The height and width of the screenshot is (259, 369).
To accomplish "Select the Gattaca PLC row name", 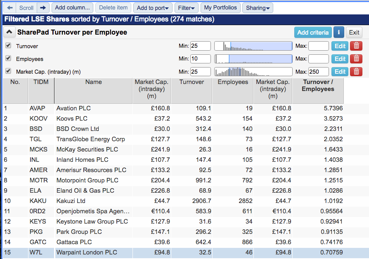I will 74,242.
